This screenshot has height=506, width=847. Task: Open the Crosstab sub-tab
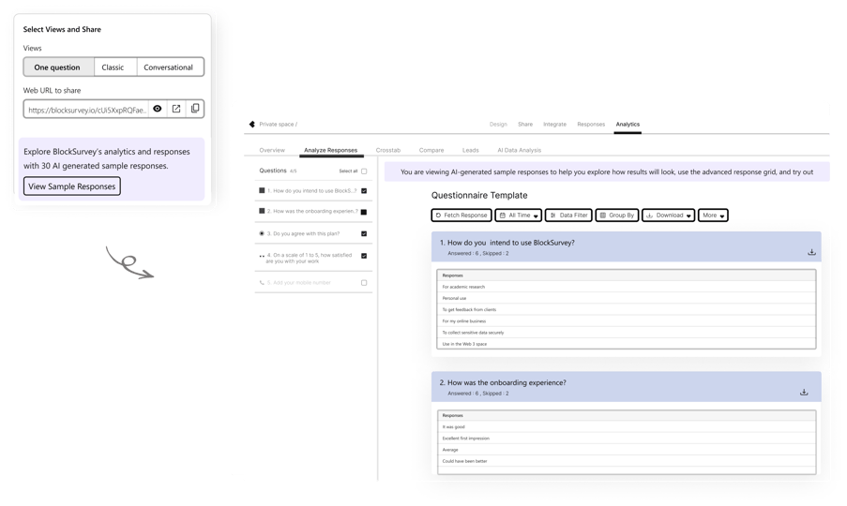pyautogui.click(x=388, y=150)
